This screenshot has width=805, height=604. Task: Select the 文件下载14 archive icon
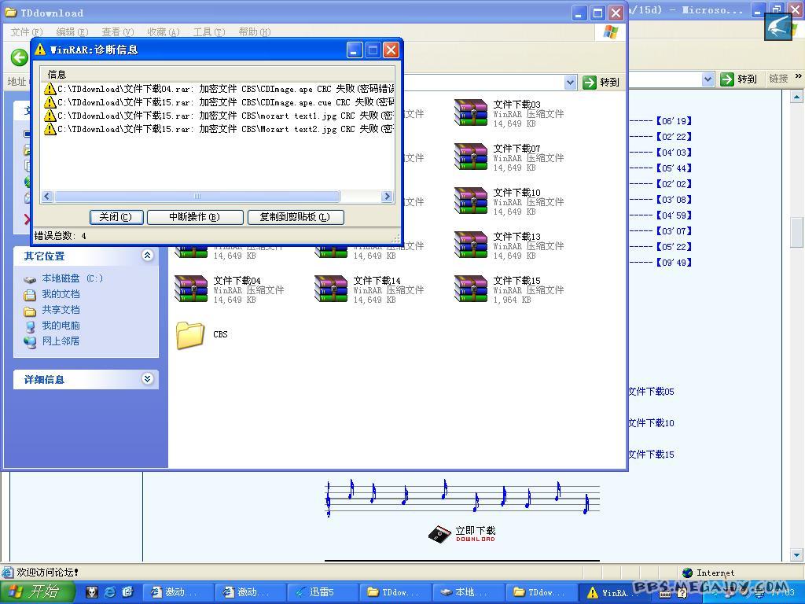tap(331, 289)
